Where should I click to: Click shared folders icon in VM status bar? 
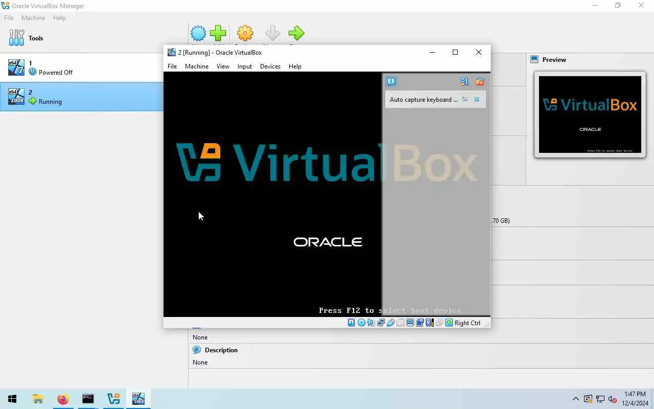pos(401,323)
